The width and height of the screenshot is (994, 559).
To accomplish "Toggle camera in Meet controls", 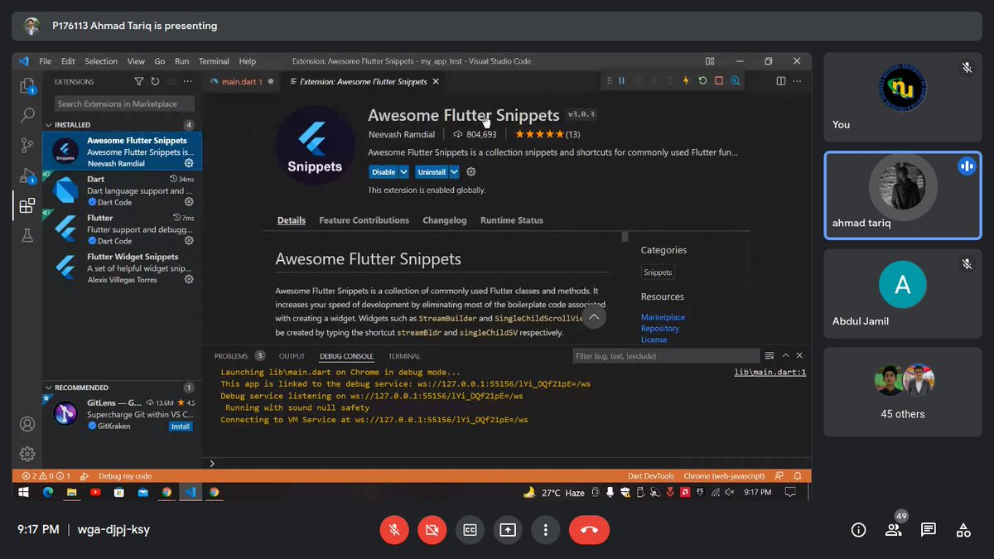I will point(432,530).
